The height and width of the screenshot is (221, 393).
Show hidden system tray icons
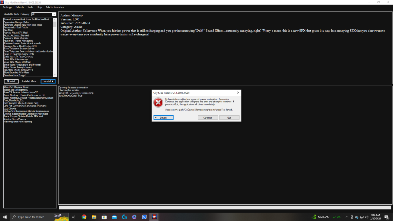pos(347,217)
